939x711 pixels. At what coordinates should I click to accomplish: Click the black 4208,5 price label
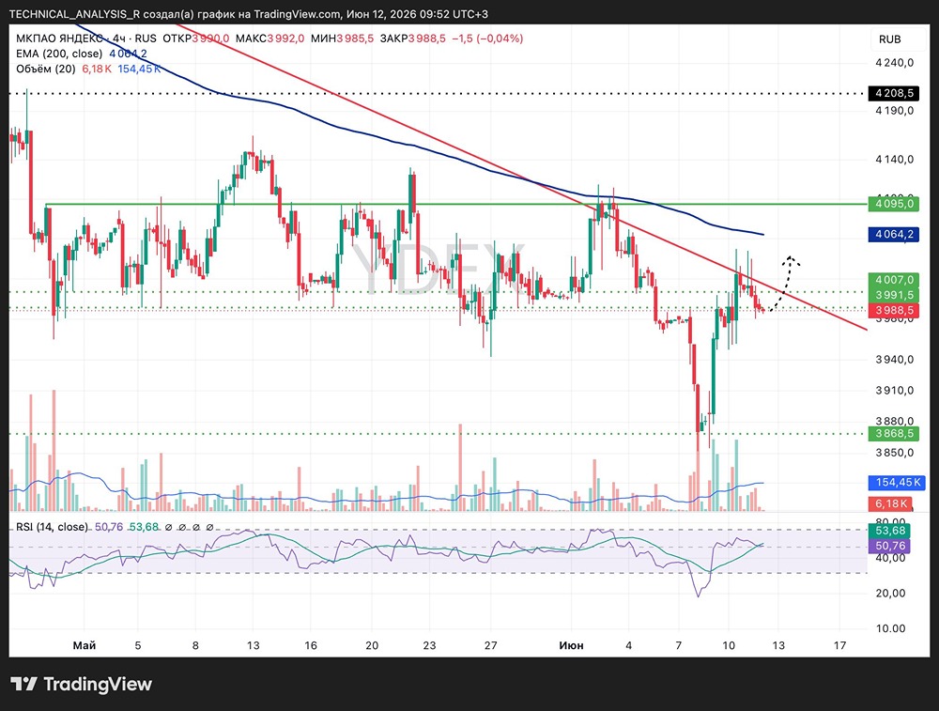pos(894,93)
